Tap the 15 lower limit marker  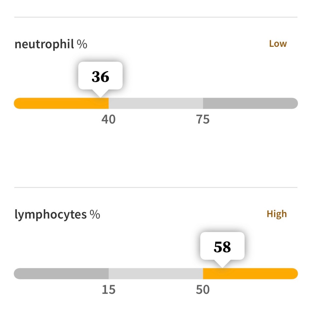[x=109, y=290]
